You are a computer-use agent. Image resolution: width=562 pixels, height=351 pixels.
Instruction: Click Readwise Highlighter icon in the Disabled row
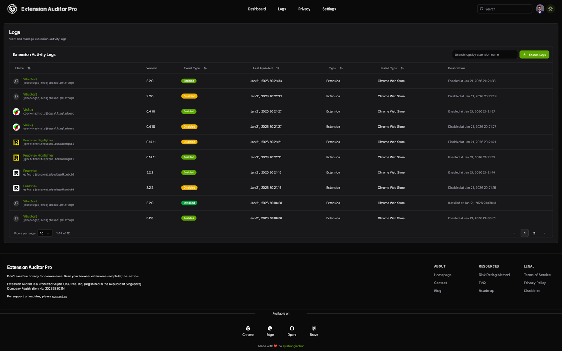[x=16, y=142]
